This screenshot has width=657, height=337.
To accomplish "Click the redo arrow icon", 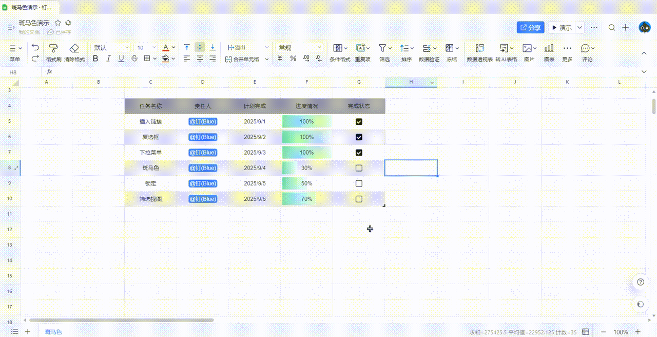I will (35, 59).
